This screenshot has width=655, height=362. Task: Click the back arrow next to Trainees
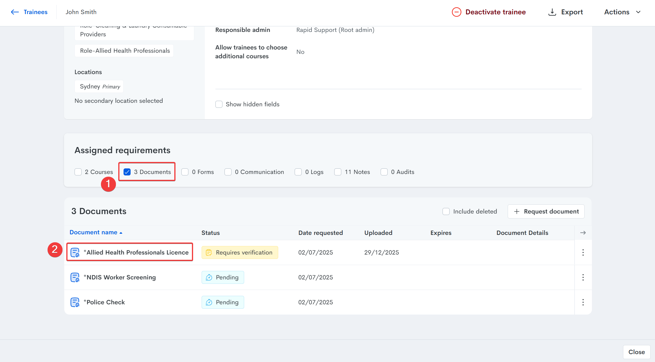tap(15, 12)
